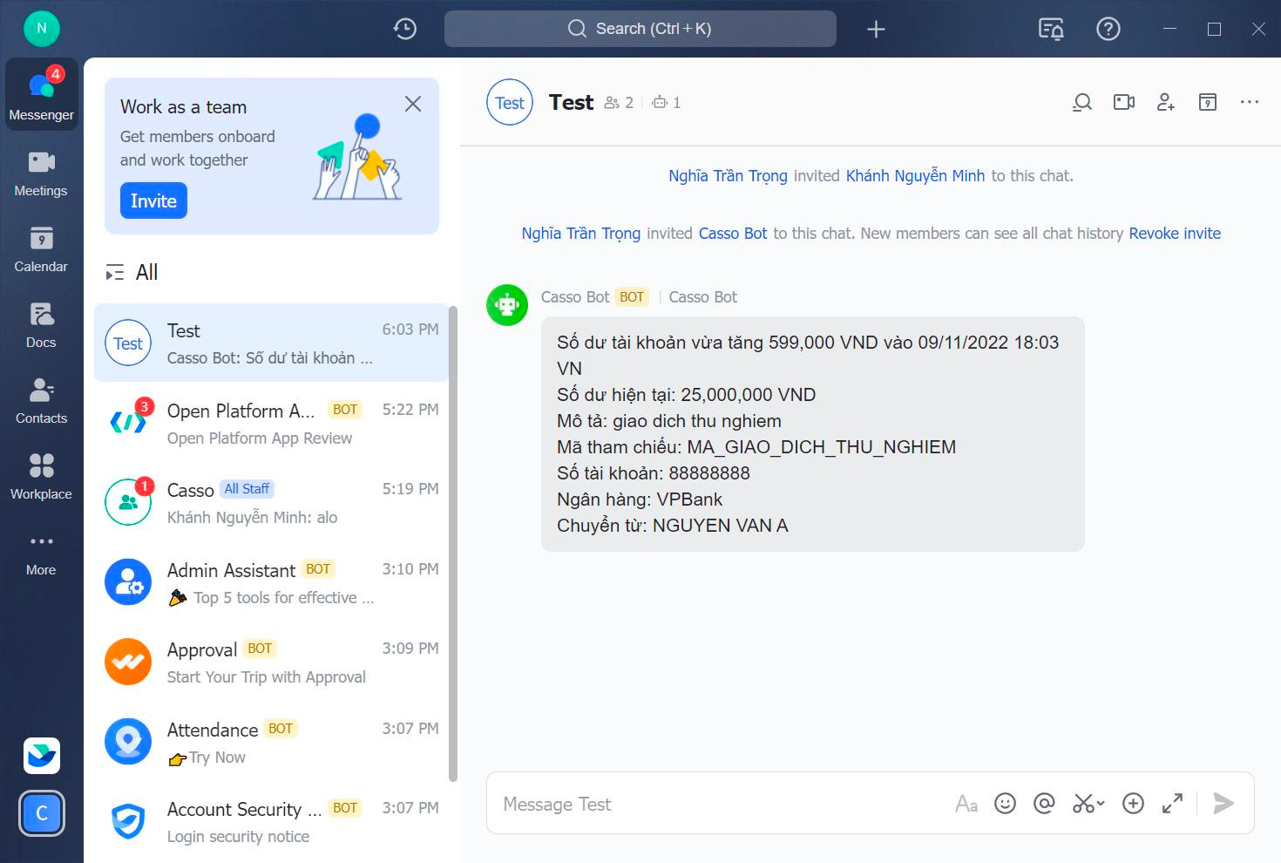Click the Khánh Nguyễn Minh name link
Image resolution: width=1281 pixels, height=863 pixels.
(x=915, y=176)
